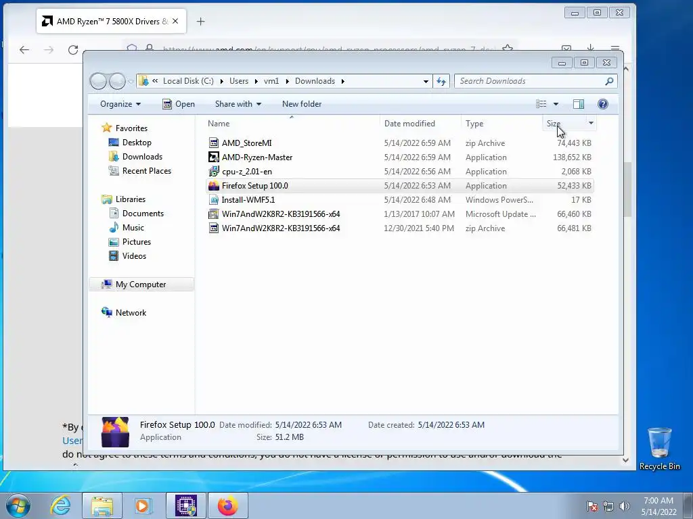Launch Internet Explorer from taskbar
Image resolution: width=693 pixels, height=519 pixels.
(60, 505)
